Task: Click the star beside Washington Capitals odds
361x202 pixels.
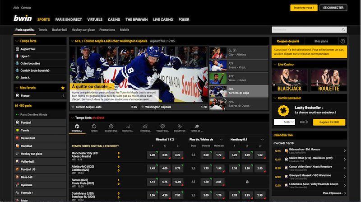Action: pos(143,107)
